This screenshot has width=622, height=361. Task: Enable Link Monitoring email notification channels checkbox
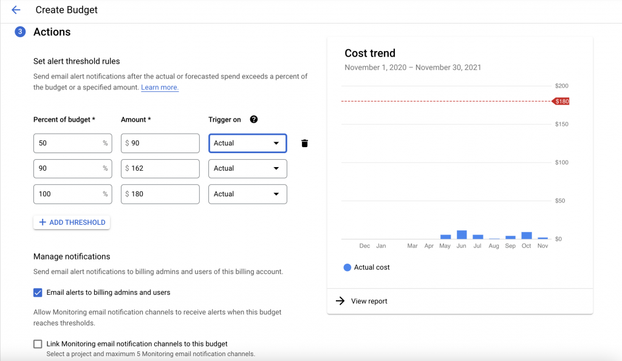point(38,344)
